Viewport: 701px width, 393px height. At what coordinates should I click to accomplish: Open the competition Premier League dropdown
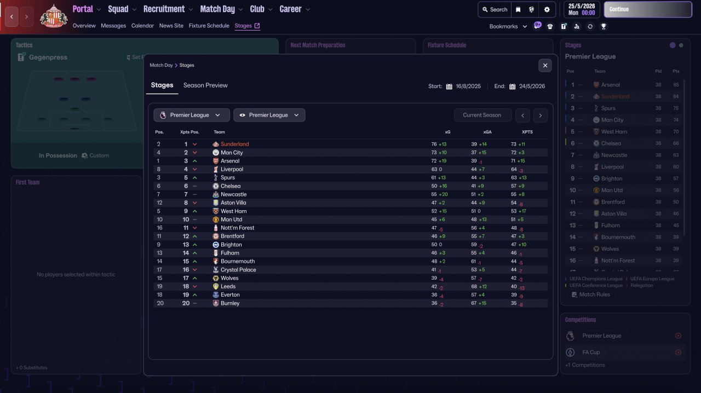pos(191,115)
